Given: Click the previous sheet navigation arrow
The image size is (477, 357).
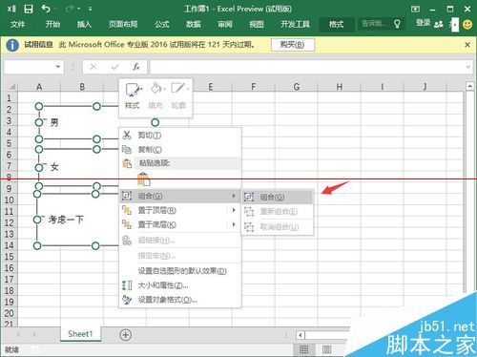Looking at the screenshot, I should tap(18, 335).
